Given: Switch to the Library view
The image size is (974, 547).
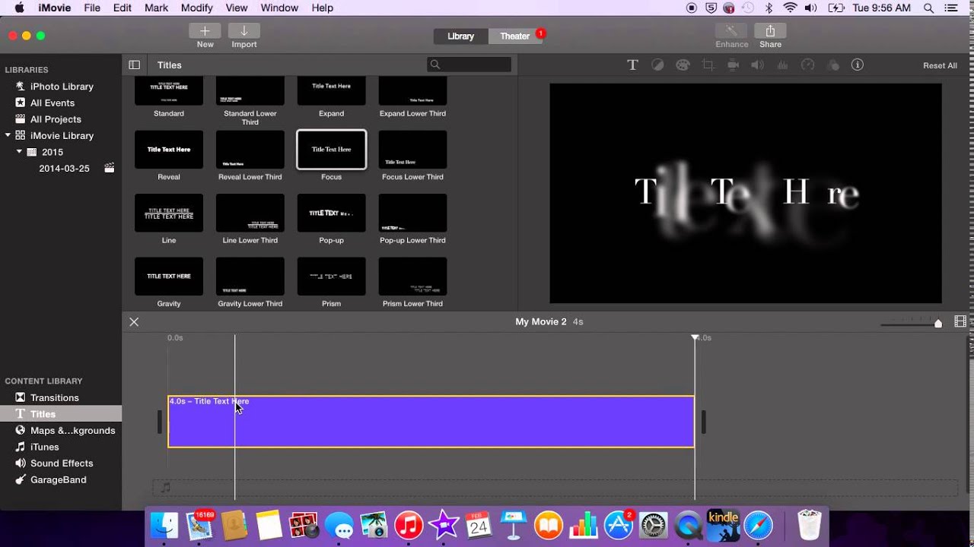Looking at the screenshot, I should point(460,36).
